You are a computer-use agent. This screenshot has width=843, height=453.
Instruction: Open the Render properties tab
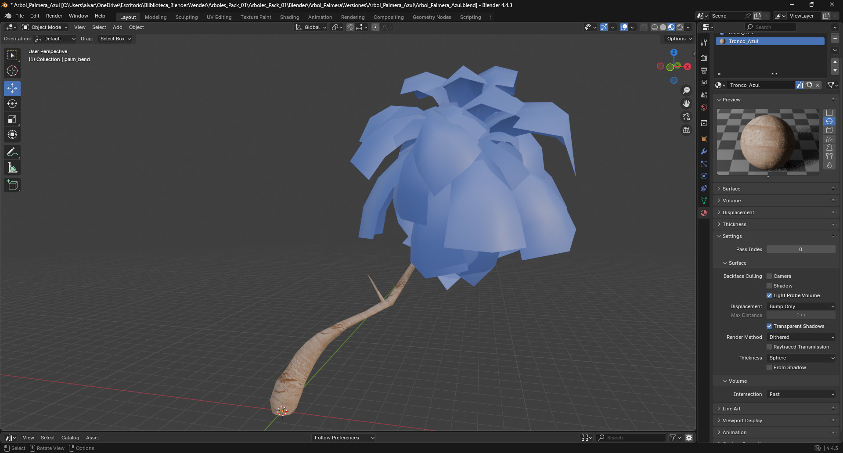click(x=704, y=58)
